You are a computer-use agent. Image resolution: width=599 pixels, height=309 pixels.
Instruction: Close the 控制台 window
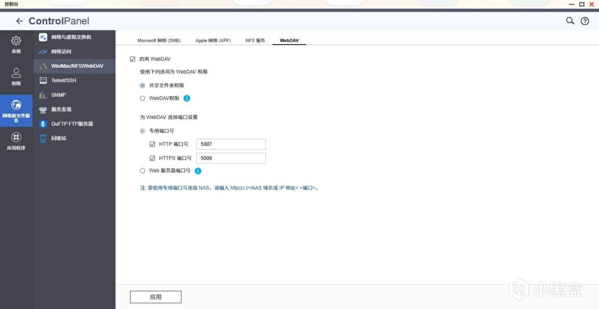click(592, 4)
